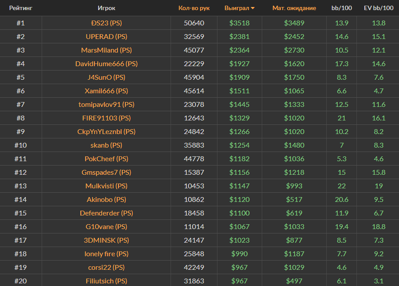This screenshot has height=286, width=399.
Task: Sort table by Кол-во рук column
Action: pyautogui.click(x=194, y=8)
